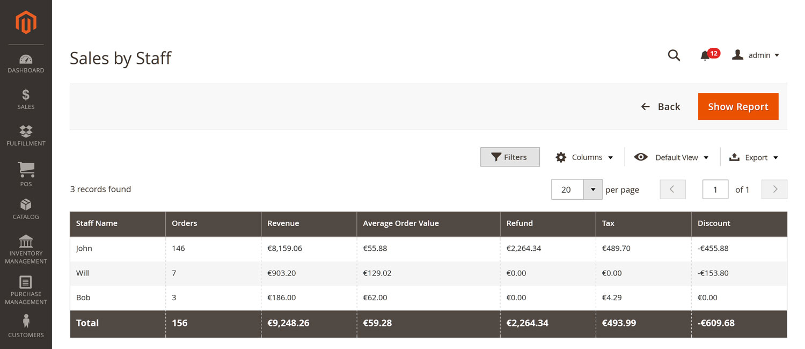Go to Fulfillment in sidebar
Image resolution: width=805 pixels, height=349 pixels.
pos(26,135)
